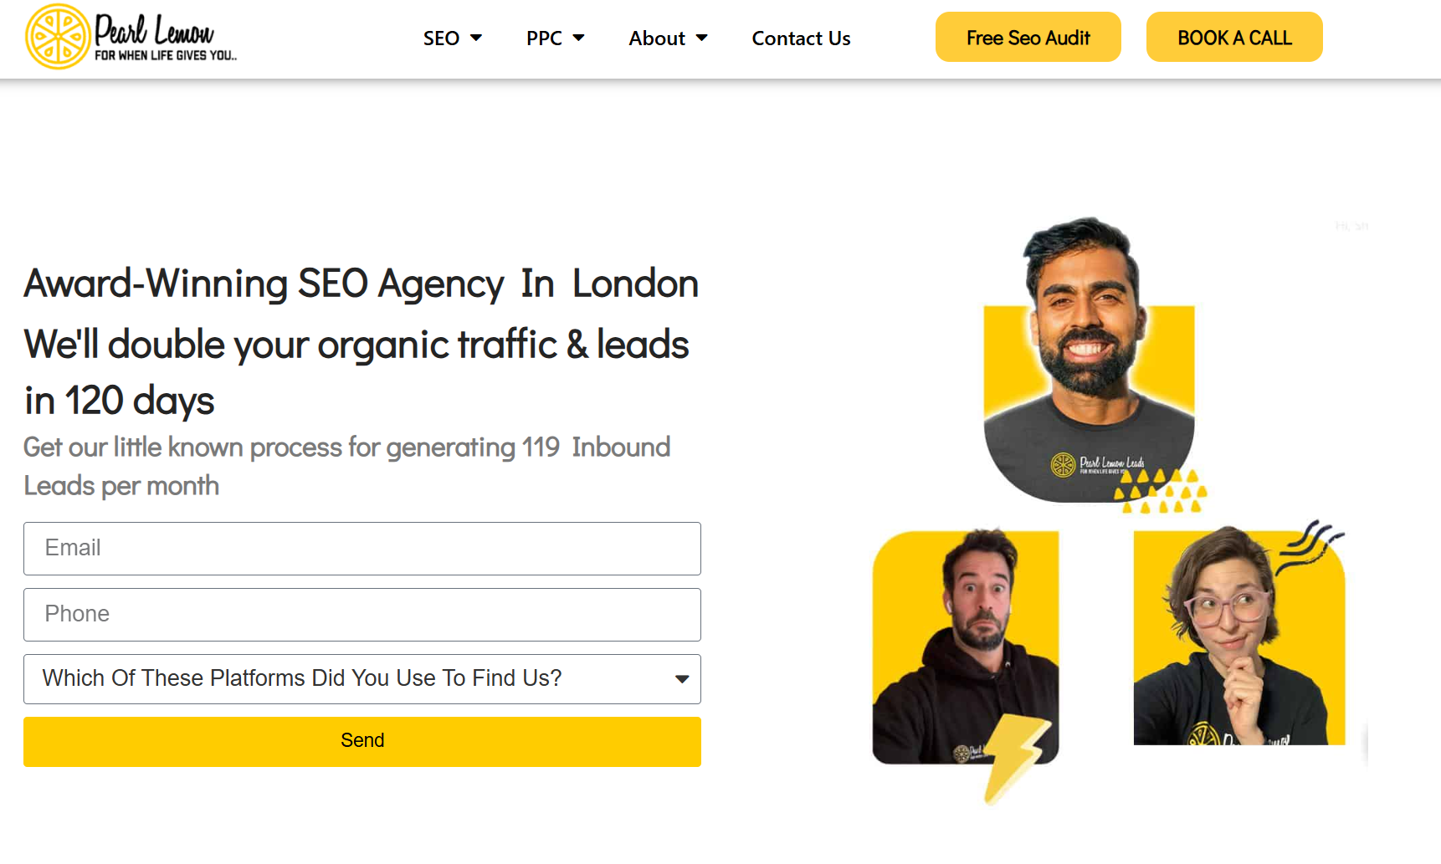This screenshot has height=864, width=1441.
Task: Click the photo of the surprised man in a hoodie
Action: tap(966, 647)
